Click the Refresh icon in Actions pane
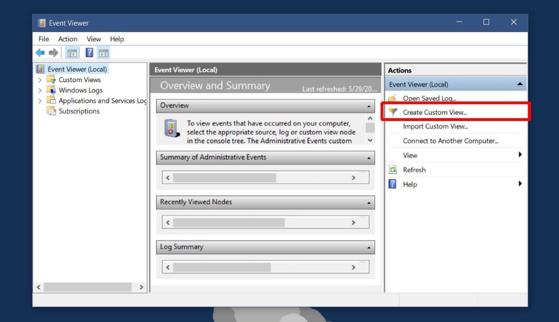This screenshot has height=322, width=559. (x=392, y=169)
